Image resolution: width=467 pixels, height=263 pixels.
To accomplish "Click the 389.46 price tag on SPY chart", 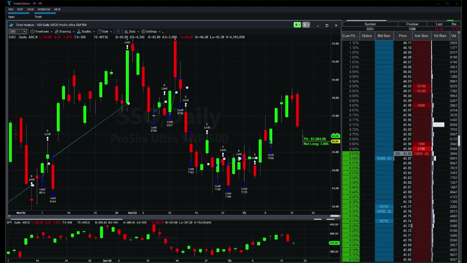I will (333, 243).
